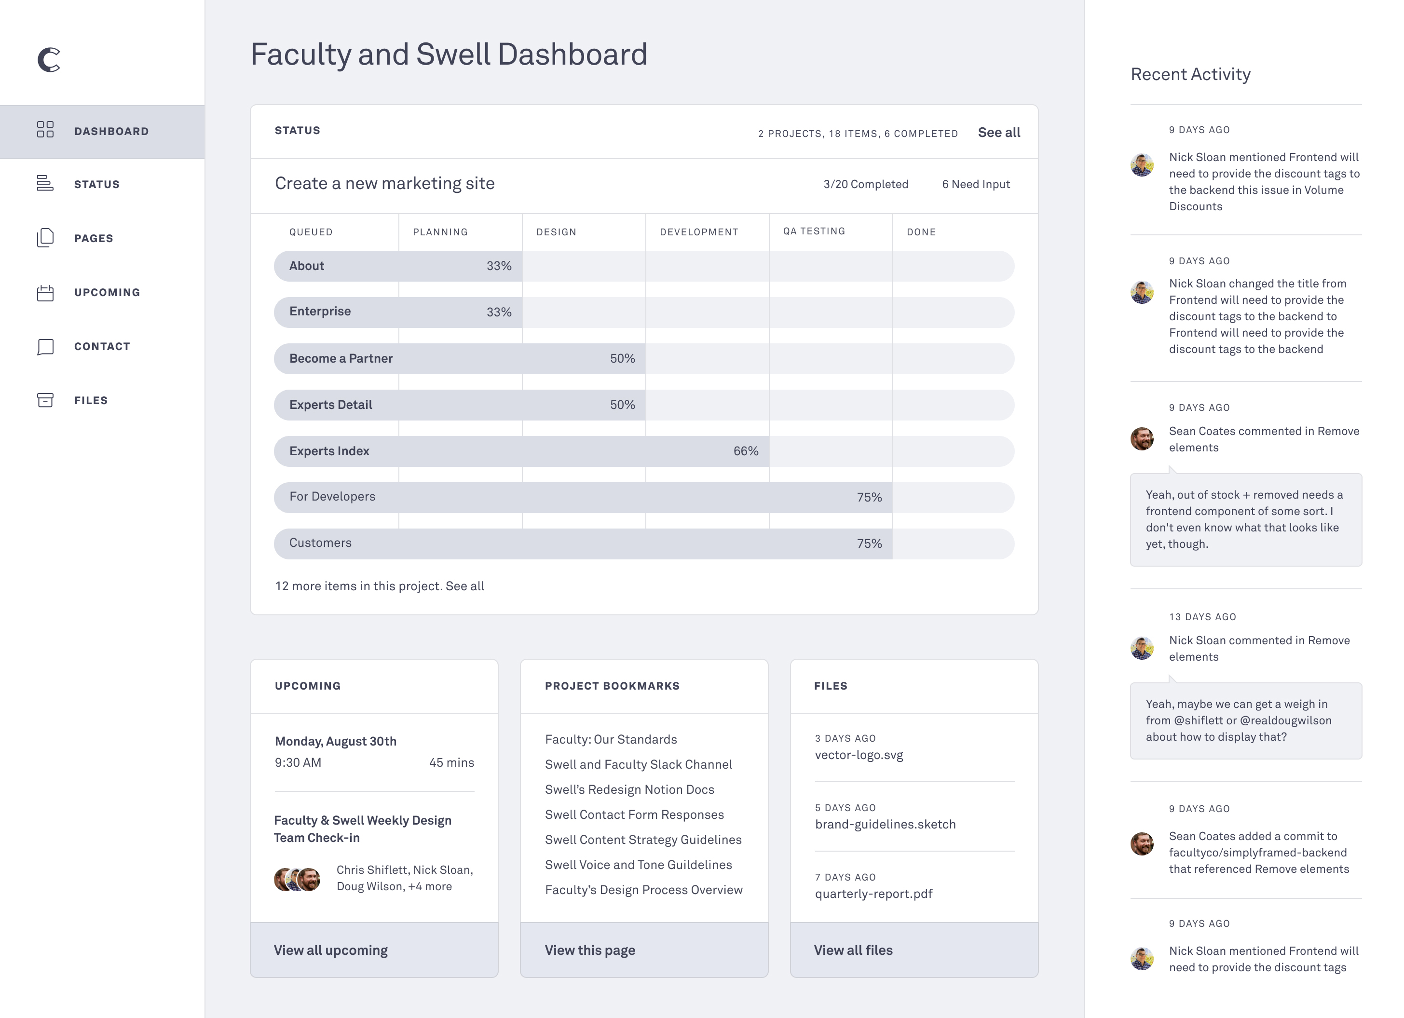Open 'Create a new marketing site' project
This screenshot has width=1404, height=1018.
click(384, 183)
